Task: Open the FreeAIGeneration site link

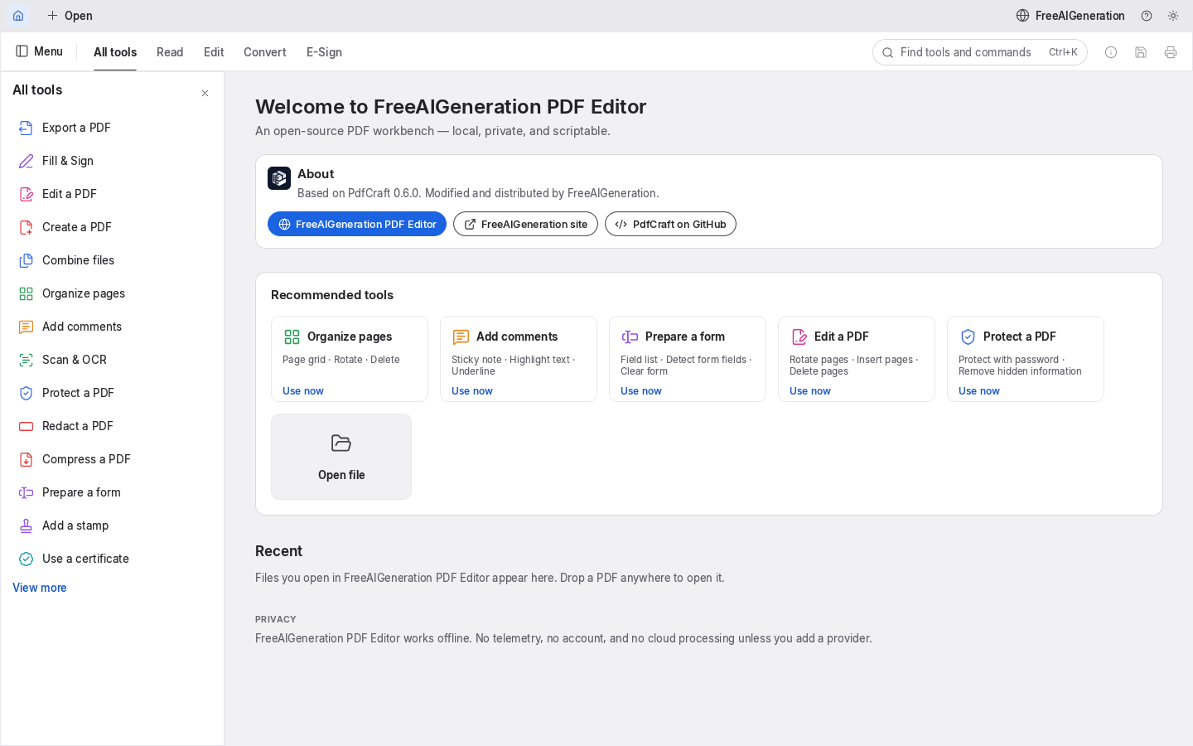Action: [525, 224]
